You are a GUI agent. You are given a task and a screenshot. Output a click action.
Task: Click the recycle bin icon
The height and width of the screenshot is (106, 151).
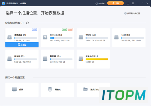click(x=50, y=89)
